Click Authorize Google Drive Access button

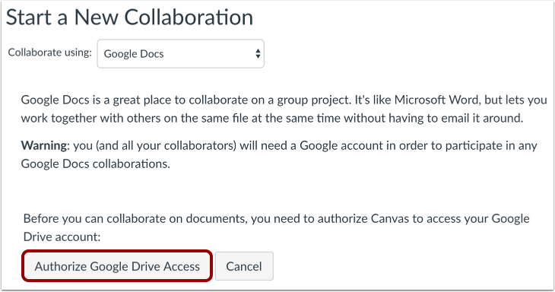coord(117,266)
